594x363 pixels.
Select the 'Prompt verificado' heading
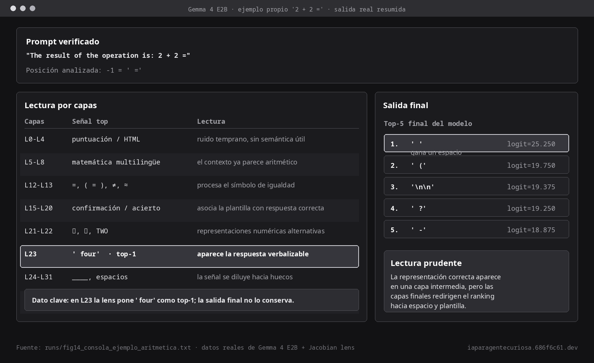[x=62, y=41]
